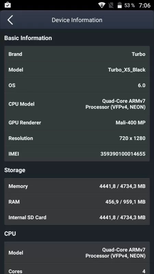Tap the Wi-Fi signal icon
Screen dimensions: 154x274
pos(101,5)
